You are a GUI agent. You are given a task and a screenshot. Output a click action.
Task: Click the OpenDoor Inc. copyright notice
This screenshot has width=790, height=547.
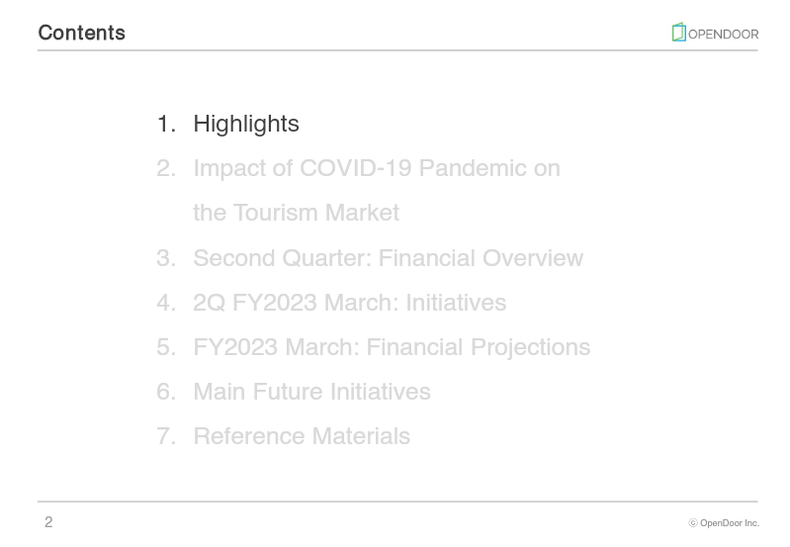724,523
